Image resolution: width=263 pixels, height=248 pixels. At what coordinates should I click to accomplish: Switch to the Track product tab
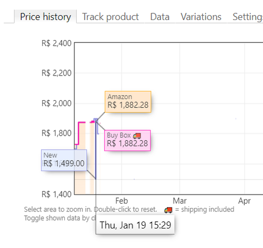(110, 17)
